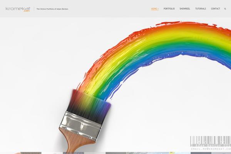The image size is (231, 154).
Task: Click the rainbow paintbrush hero image
Action: point(115,85)
